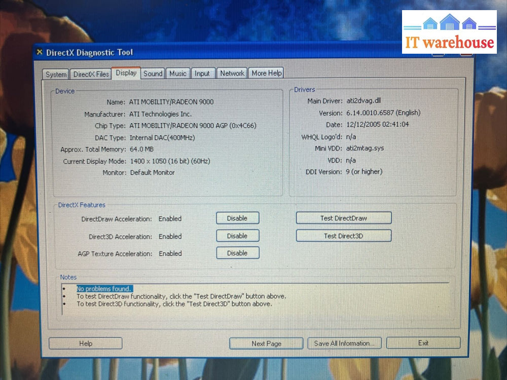Disable DirectDraw Acceleration
Screen dimensions: 507x380
click(237, 218)
